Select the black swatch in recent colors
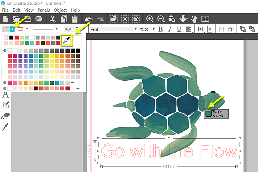Viewport: 258px width, 172px height. [11, 38]
